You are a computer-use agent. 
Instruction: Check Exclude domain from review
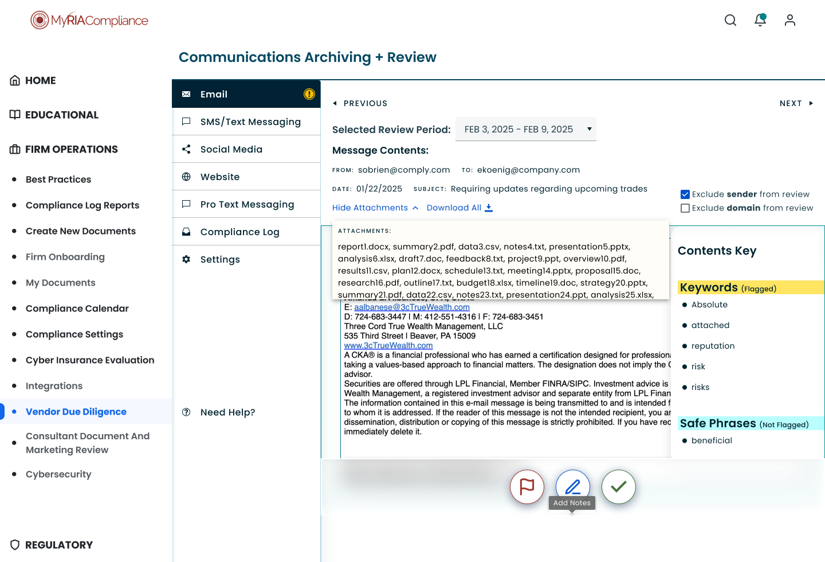click(x=685, y=208)
